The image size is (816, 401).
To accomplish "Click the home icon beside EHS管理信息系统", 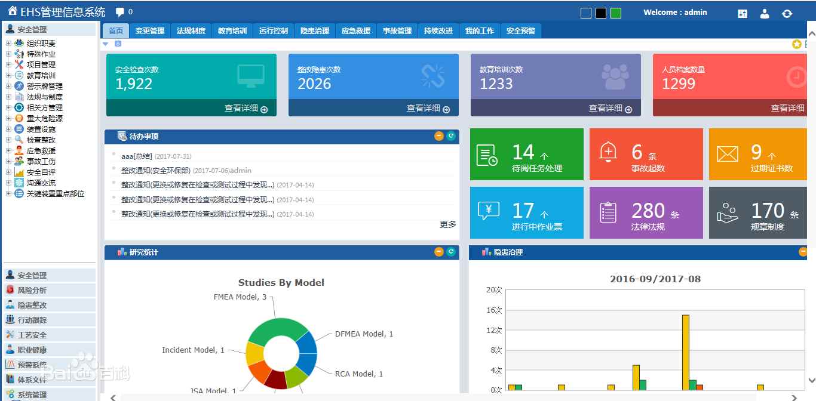I will [12, 11].
